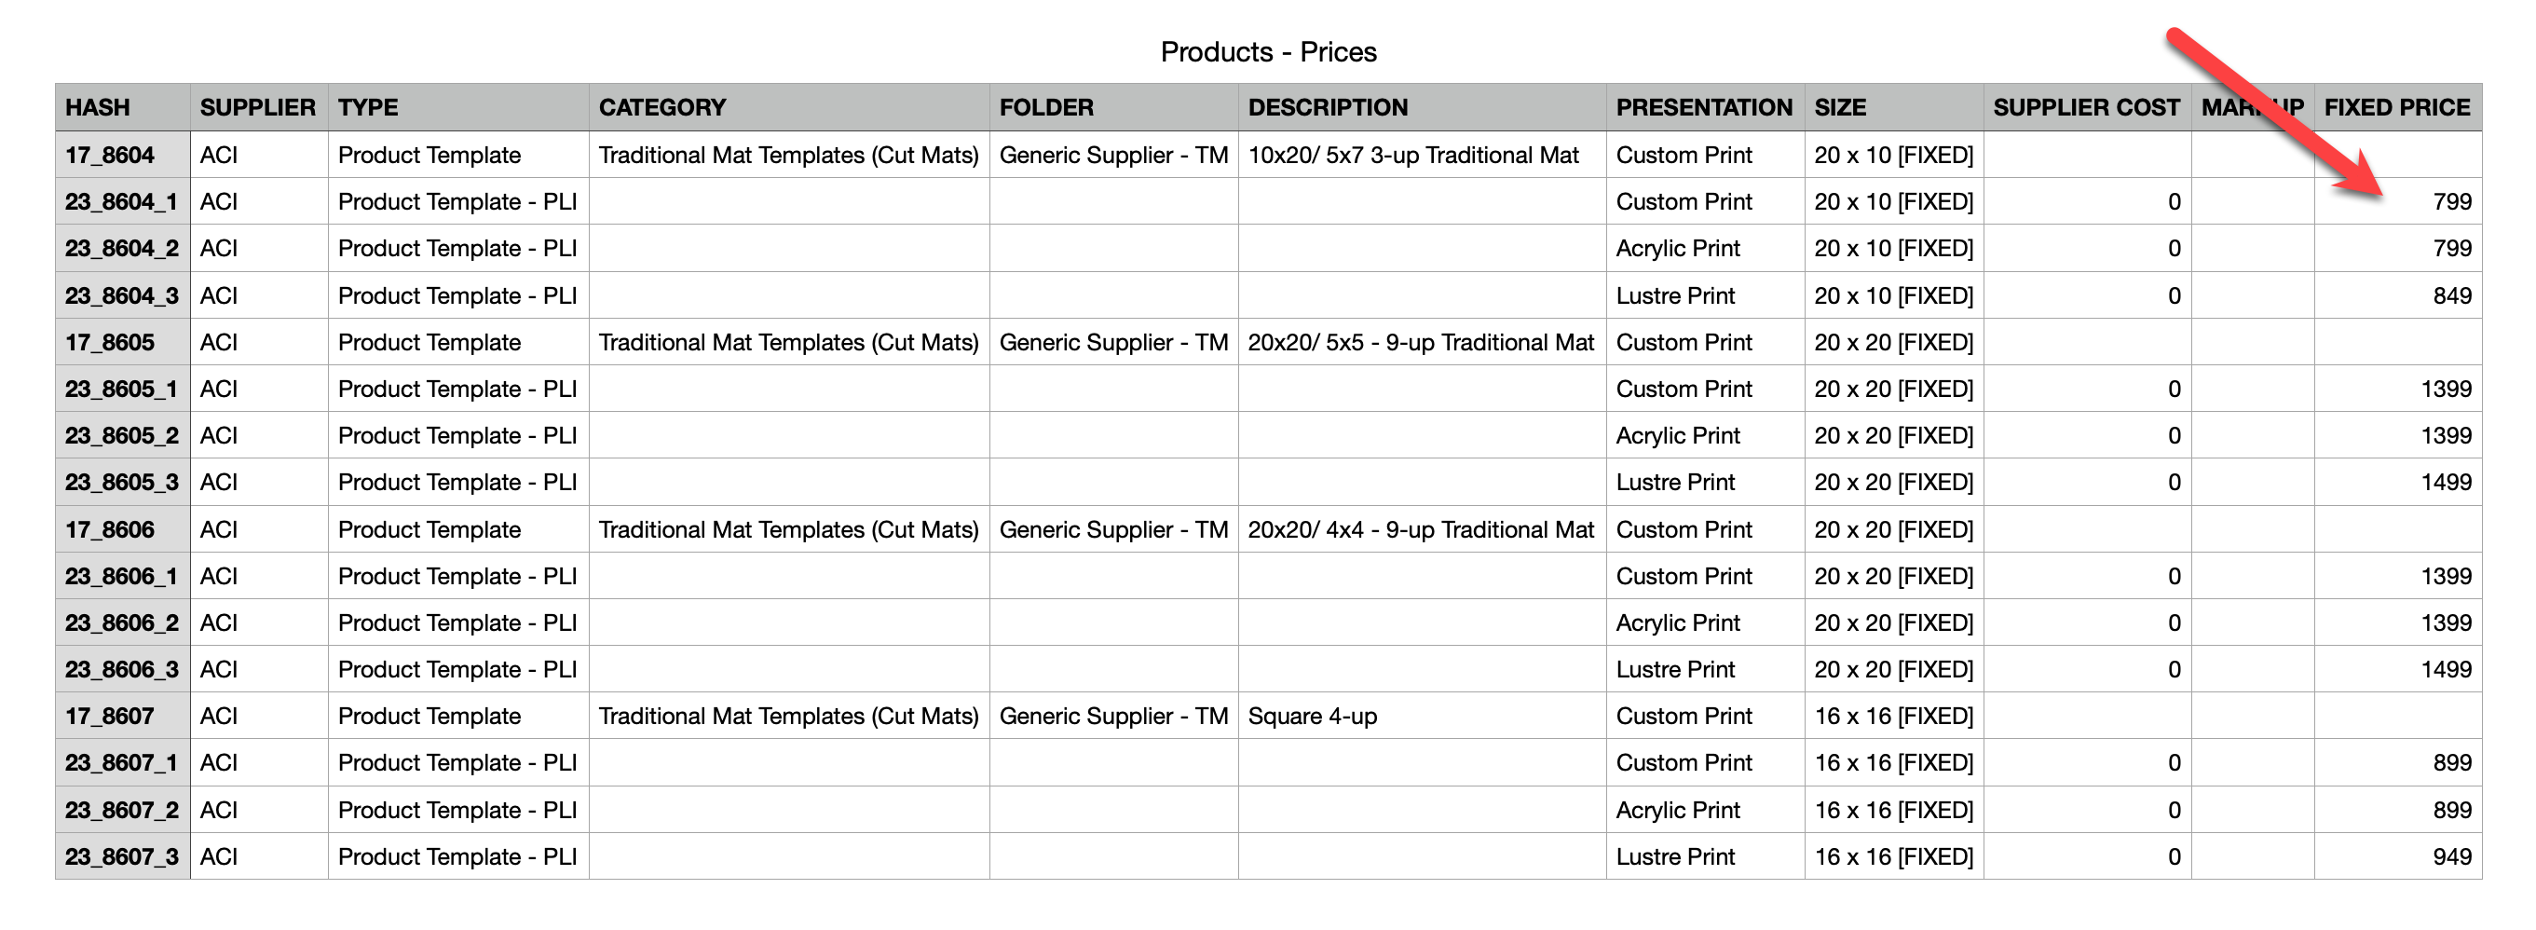The image size is (2536, 930).
Task: Click the 10x20/ 5x7 3-up Traditional Mat description
Action: point(1412,155)
